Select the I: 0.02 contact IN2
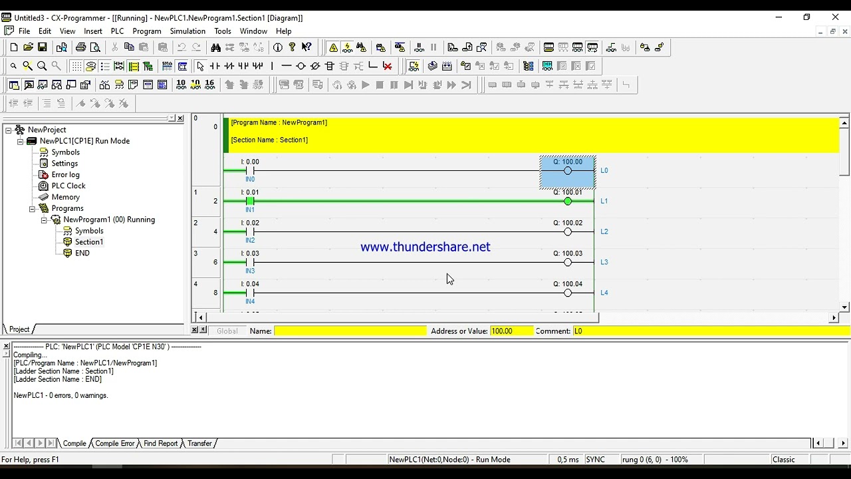This screenshot has width=851, height=479. pyautogui.click(x=251, y=232)
